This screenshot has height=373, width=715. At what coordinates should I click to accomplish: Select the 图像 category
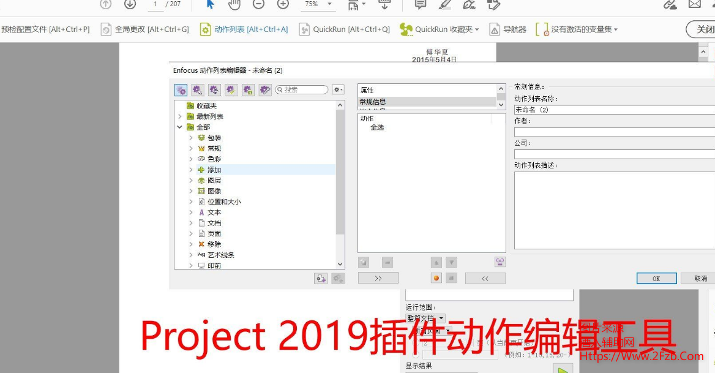pyautogui.click(x=209, y=191)
